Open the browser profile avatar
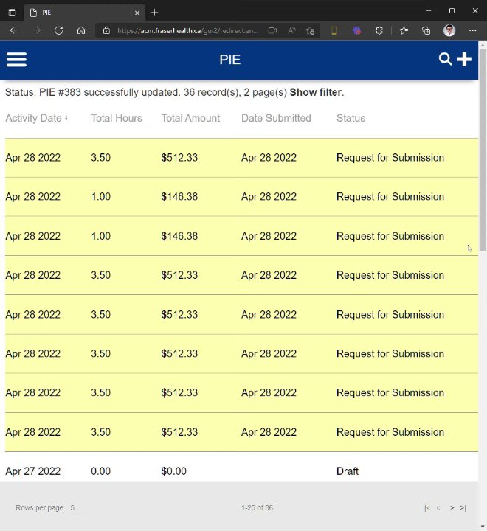This screenshot has height=531, width=487. click(449, 30)
